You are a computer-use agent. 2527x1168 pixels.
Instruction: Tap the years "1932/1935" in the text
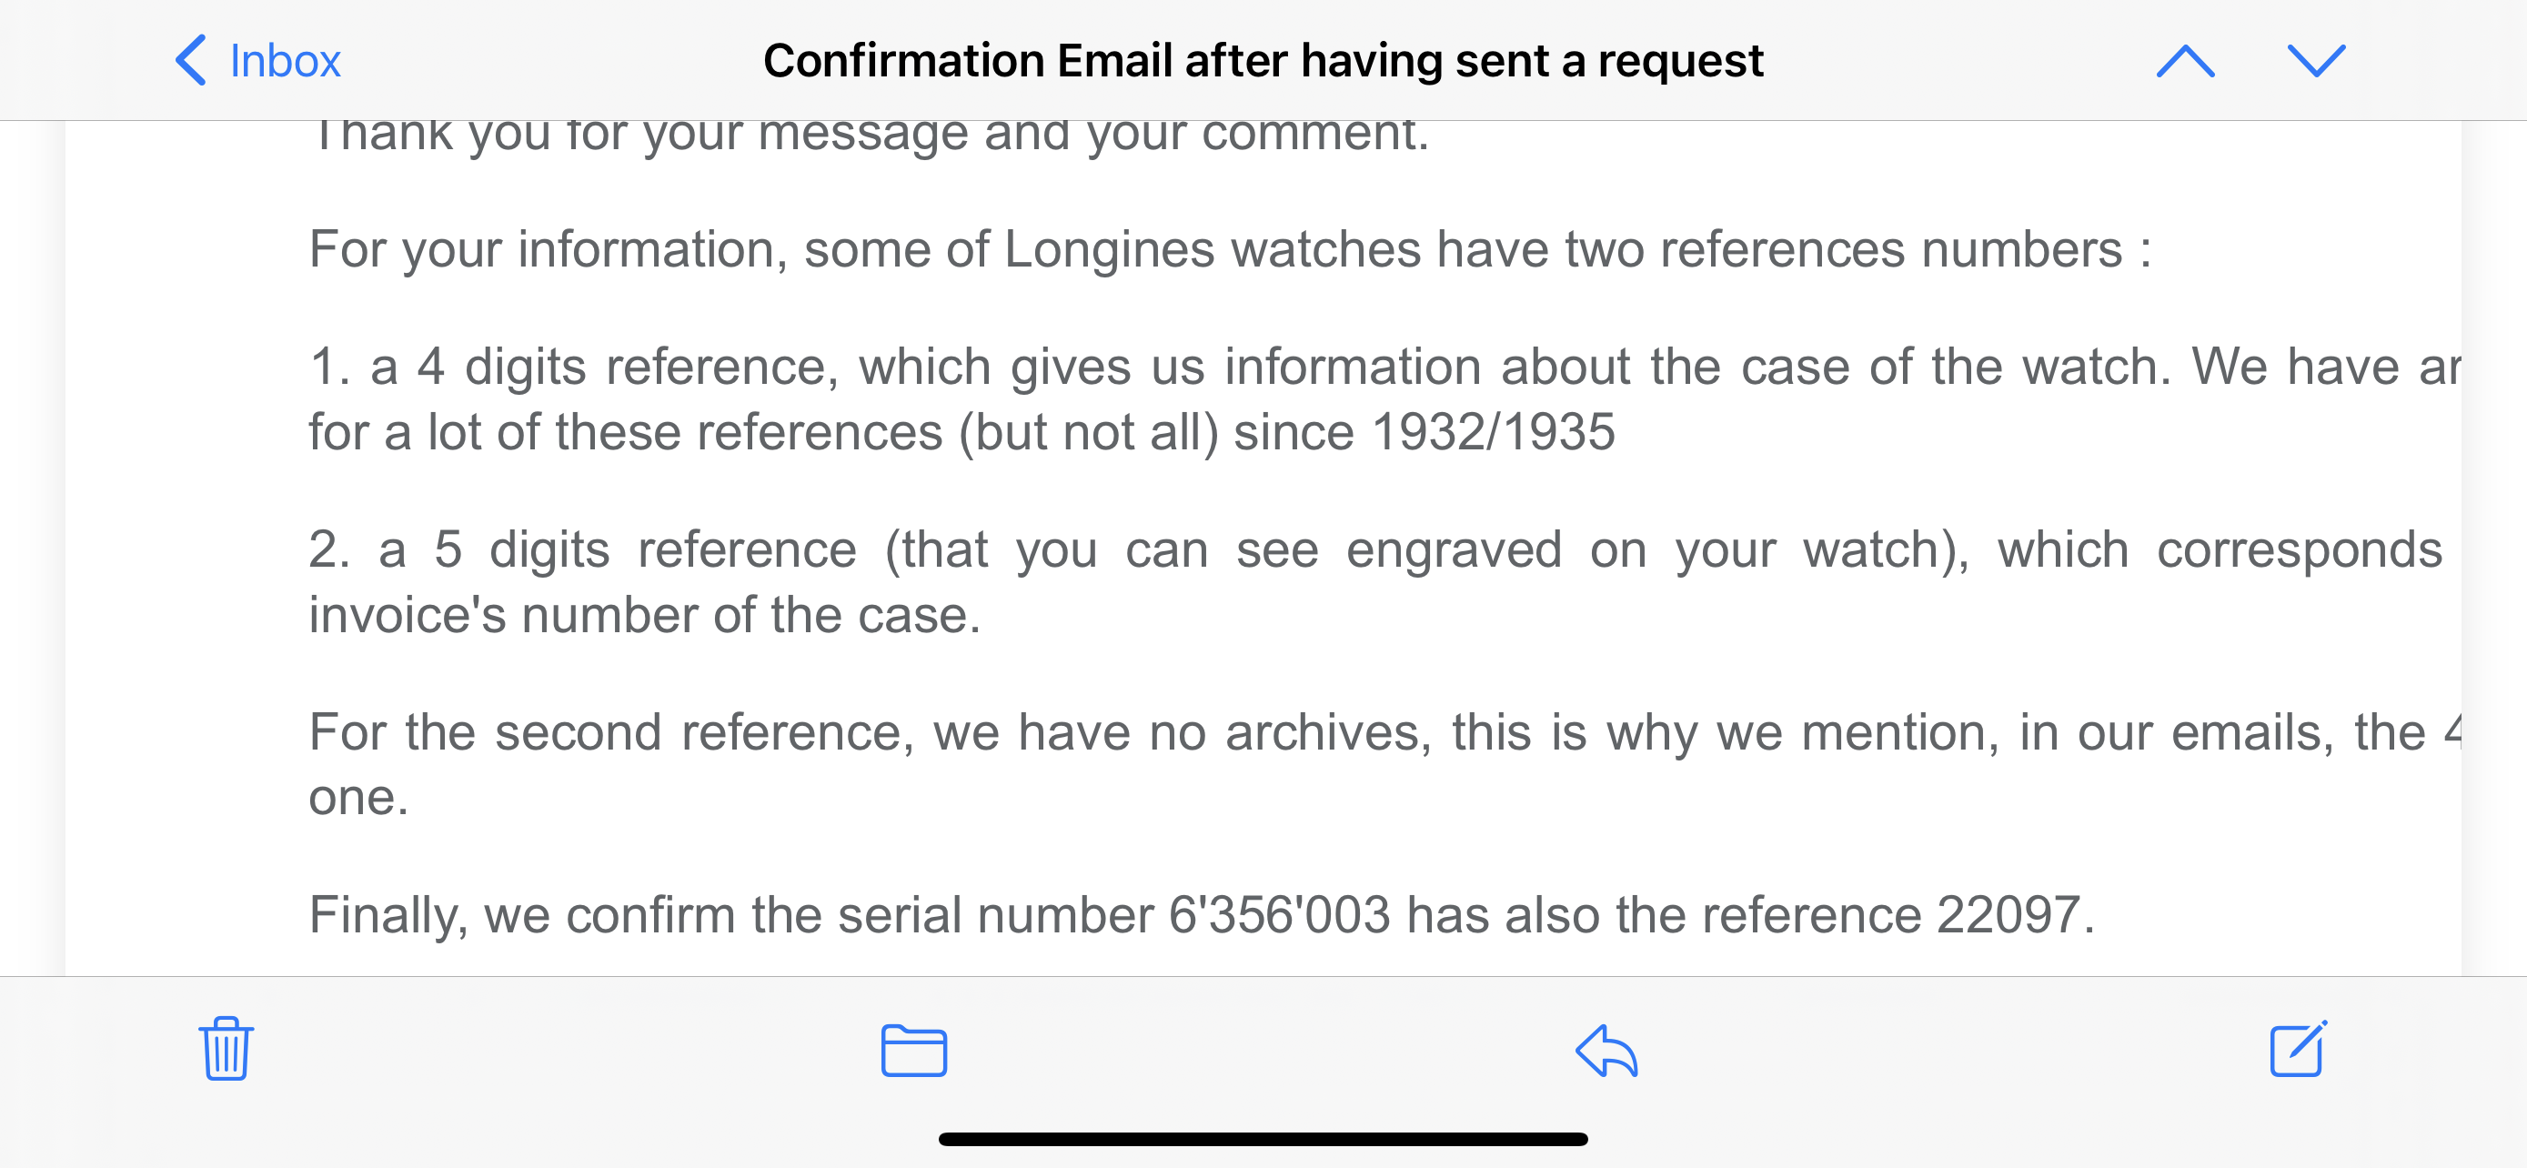(1493, 432)
